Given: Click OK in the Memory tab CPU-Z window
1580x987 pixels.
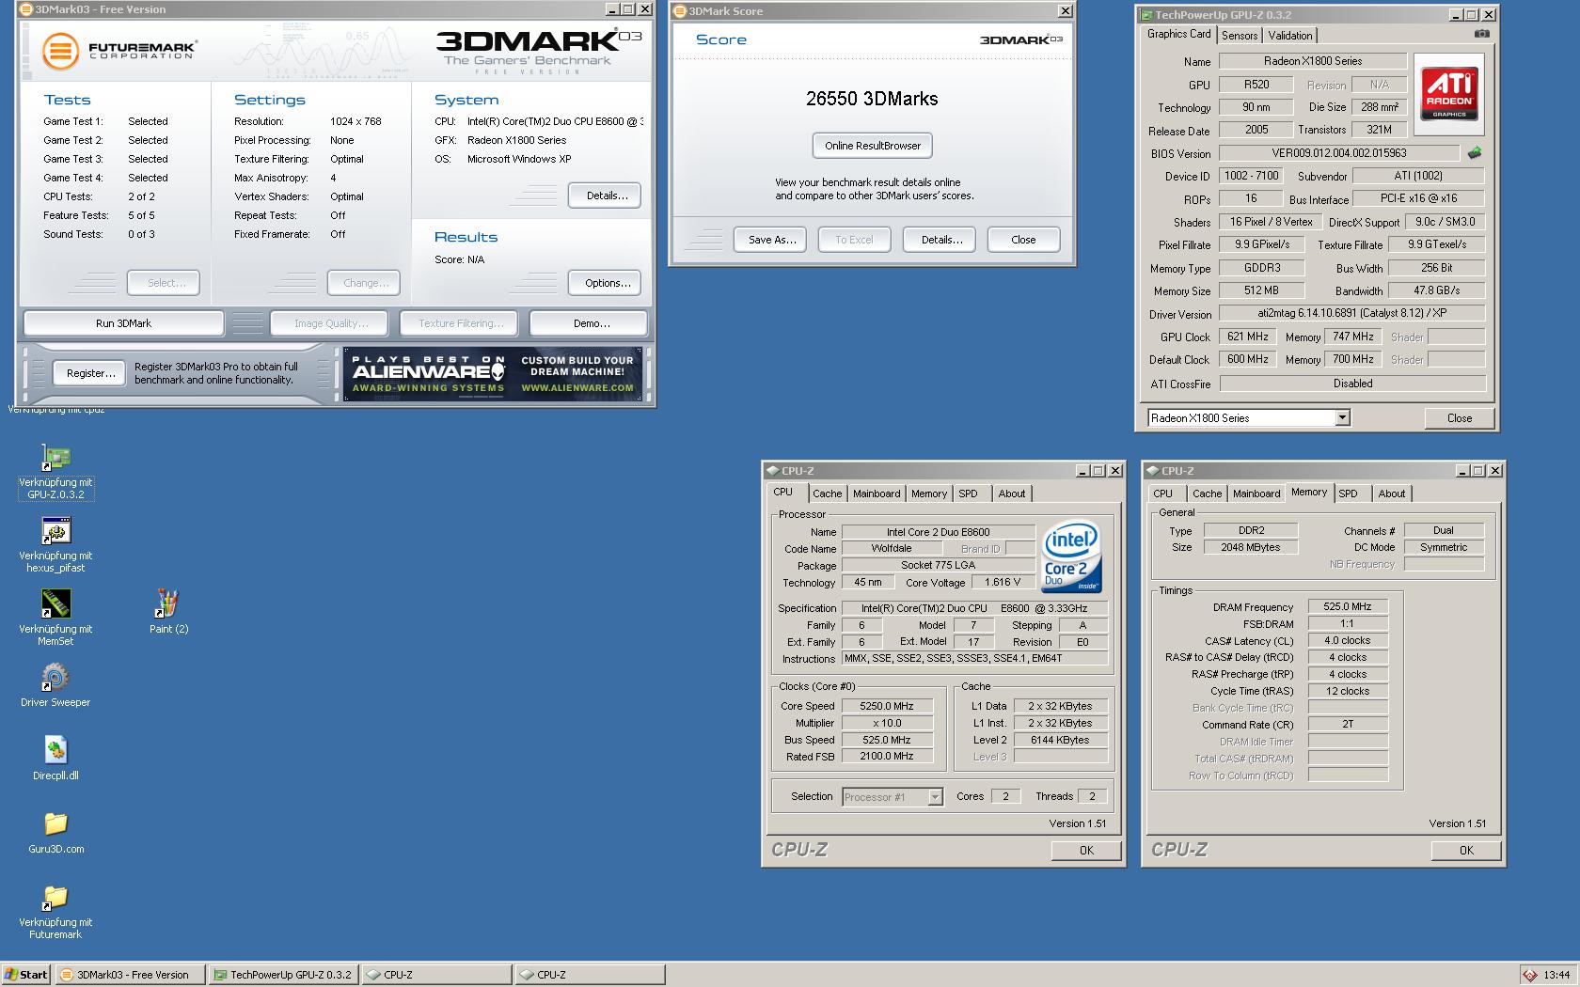Looking at the screenshot, I should click(x=1466, y=850).
